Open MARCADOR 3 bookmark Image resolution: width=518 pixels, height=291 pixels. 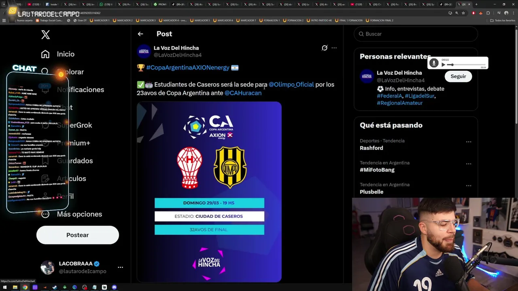146,20
